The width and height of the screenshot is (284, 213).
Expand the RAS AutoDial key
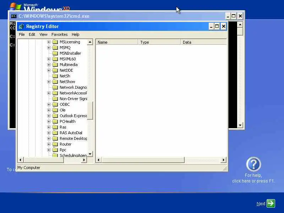[x=49, y=133]
